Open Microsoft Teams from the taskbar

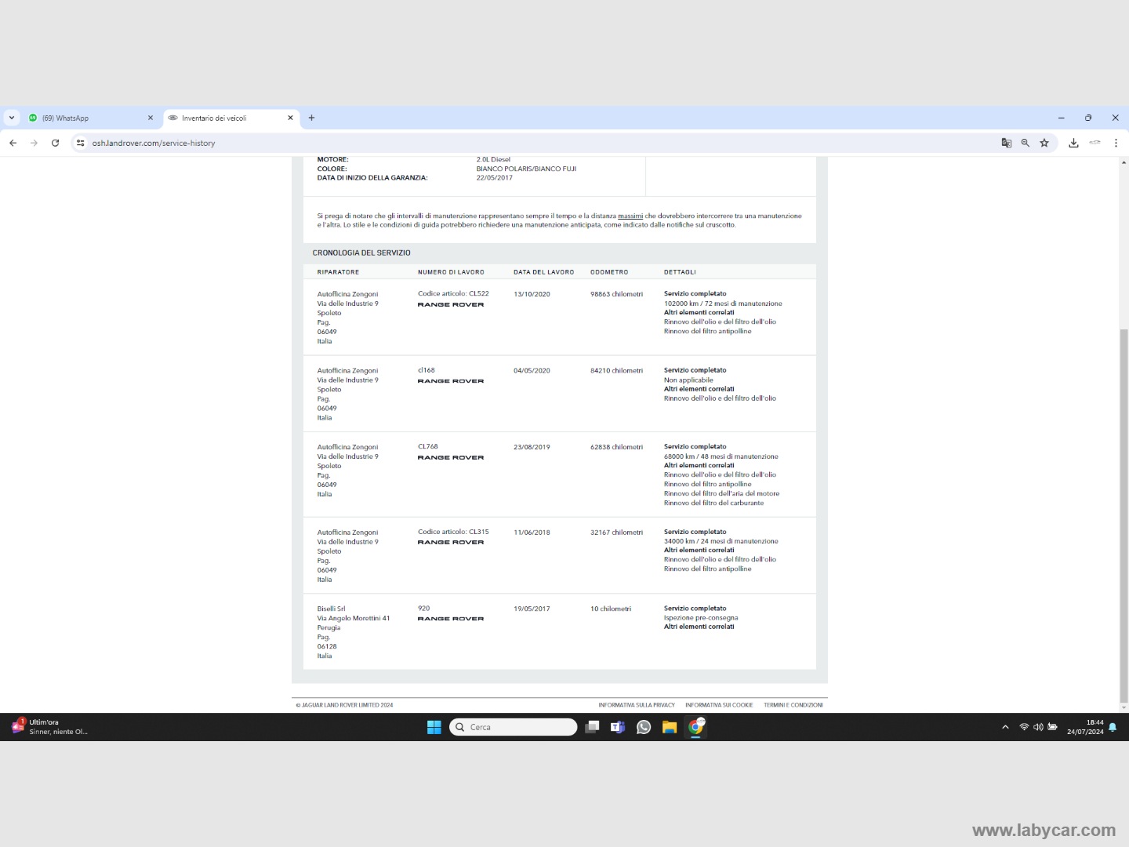coord(618,727)
